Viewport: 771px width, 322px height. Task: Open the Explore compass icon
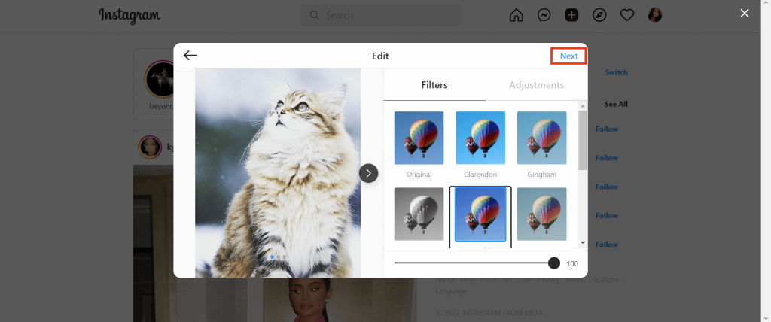coord(599,15)
